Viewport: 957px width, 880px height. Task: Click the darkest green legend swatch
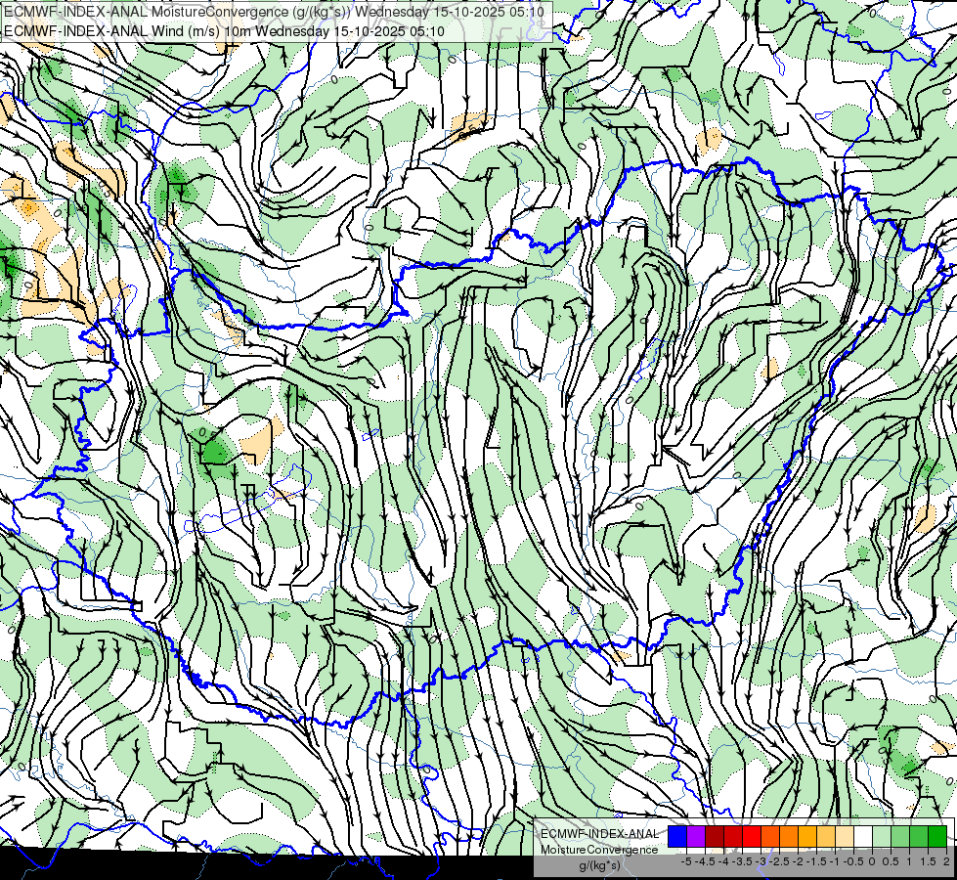(x=937, y=837)
